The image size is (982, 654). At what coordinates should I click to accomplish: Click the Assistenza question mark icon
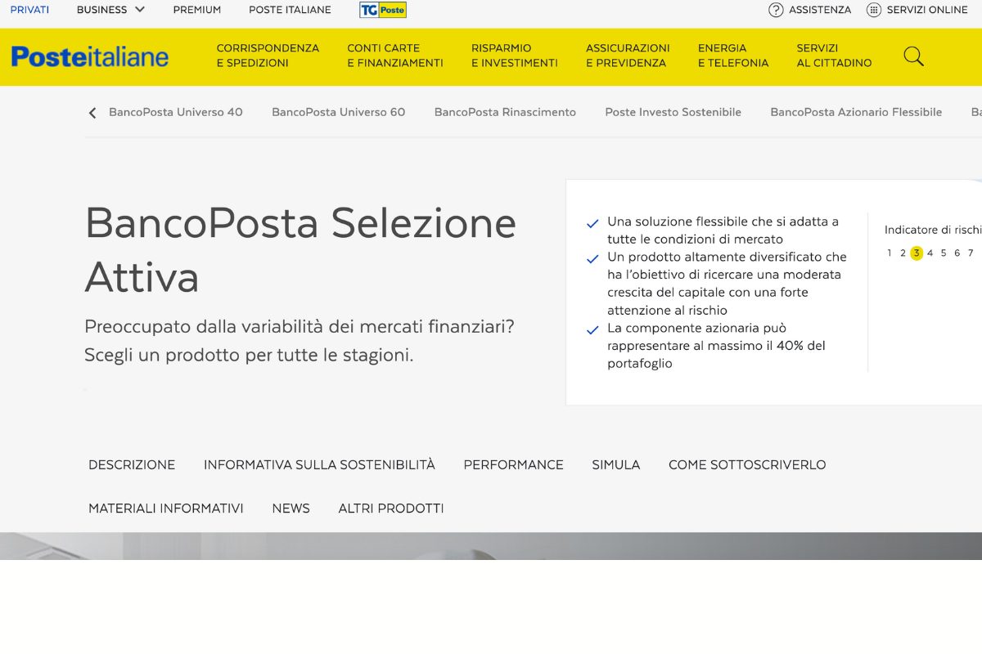(776, 10)
